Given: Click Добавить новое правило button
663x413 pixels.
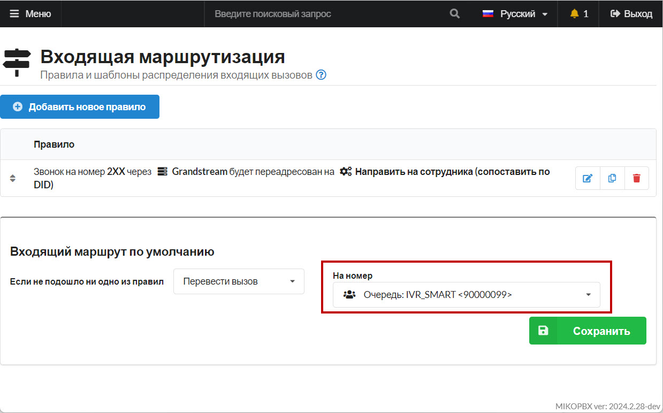Looking at the screenshot, I should (x=80, y=107).
